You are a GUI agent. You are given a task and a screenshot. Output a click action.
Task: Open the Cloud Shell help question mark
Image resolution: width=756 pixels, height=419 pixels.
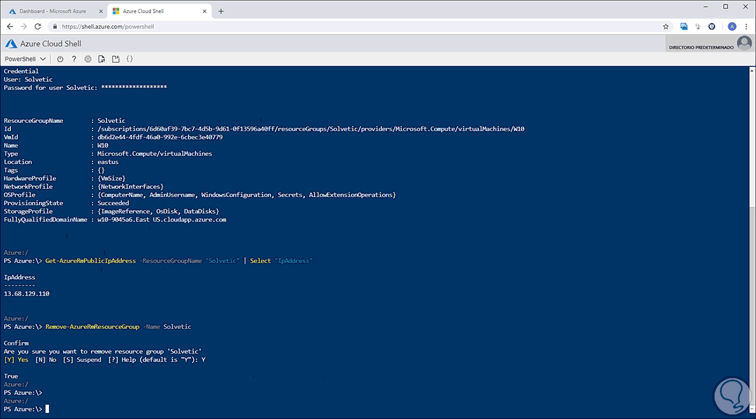pos(74,59)
